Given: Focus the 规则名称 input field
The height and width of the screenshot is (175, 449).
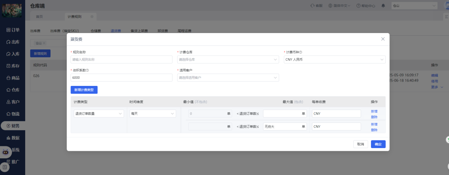Looking at the screenshot, I should pos(122,60).
